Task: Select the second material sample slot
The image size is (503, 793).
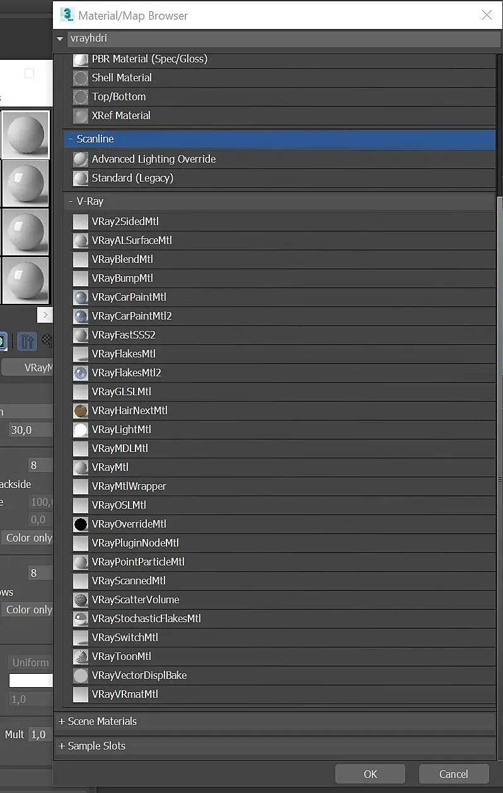Action: pos(26,183)
